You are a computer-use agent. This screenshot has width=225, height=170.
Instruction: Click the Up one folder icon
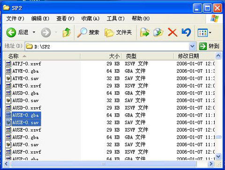(x=67, y=32)
